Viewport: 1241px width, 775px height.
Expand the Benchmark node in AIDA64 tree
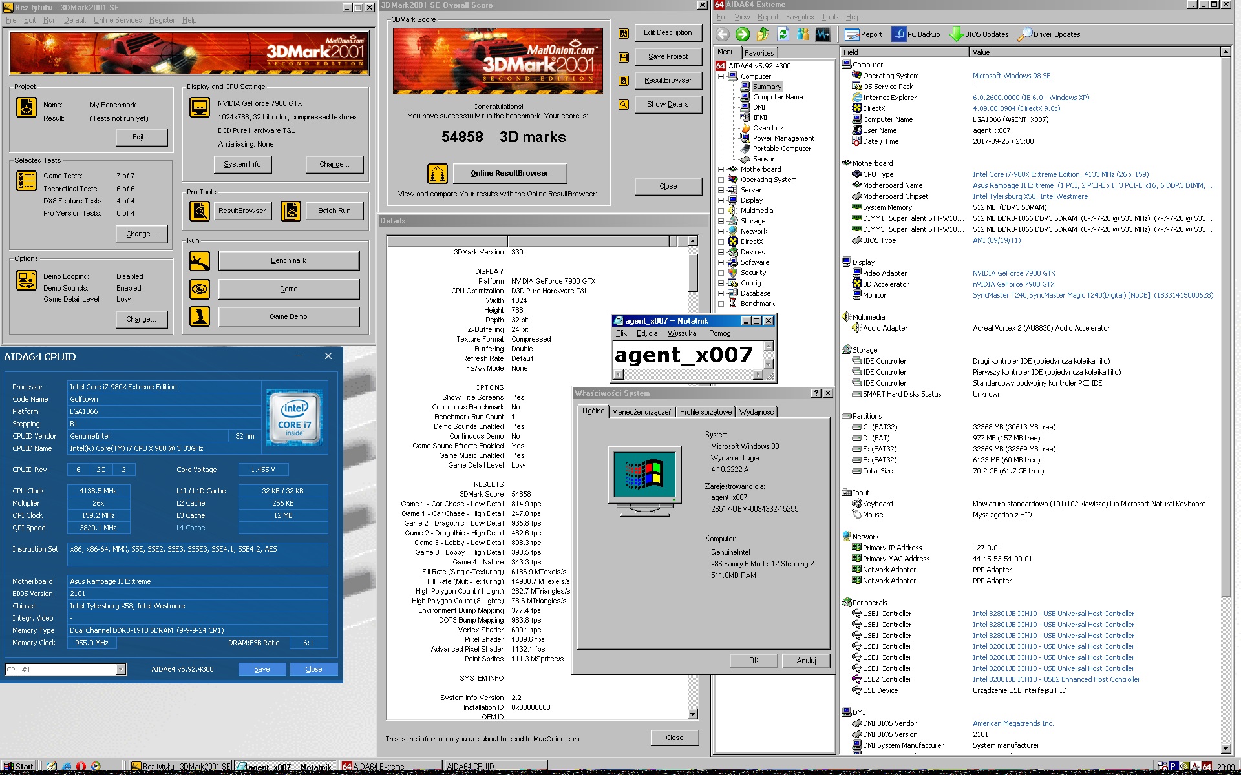721,304
